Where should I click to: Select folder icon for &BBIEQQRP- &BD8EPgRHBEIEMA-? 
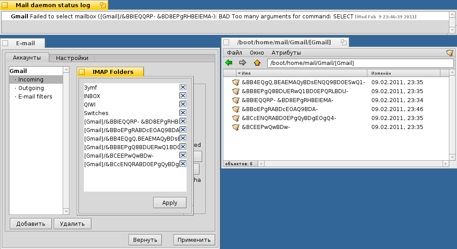coord(236,100)
